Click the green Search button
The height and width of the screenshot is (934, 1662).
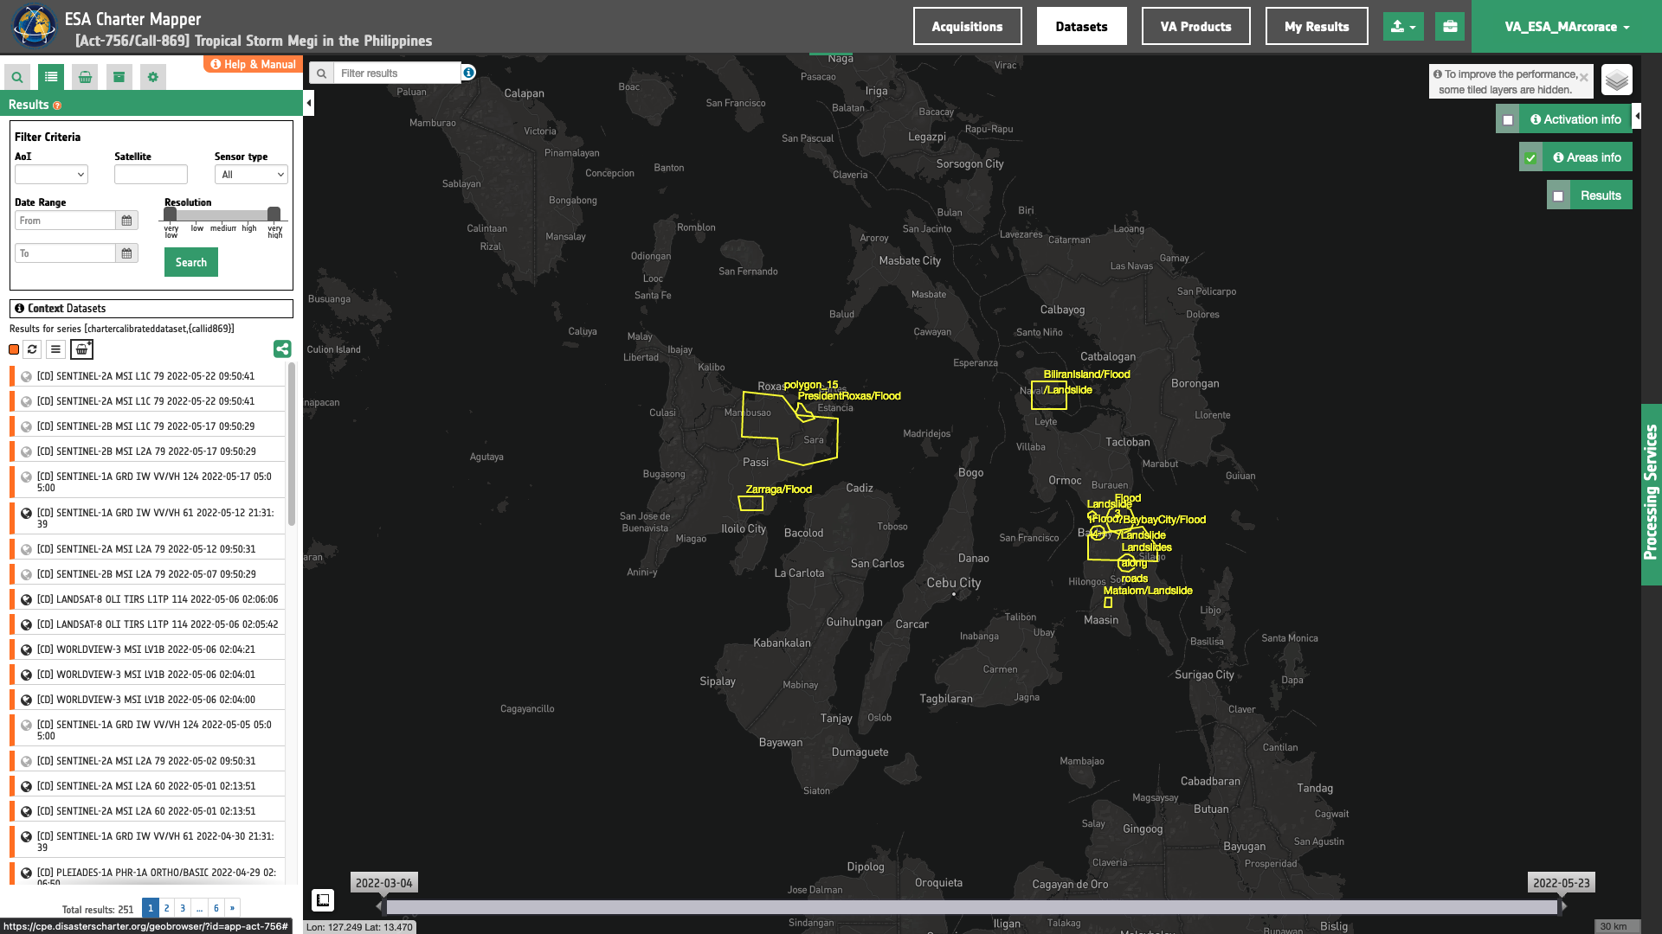pos(191,262)
